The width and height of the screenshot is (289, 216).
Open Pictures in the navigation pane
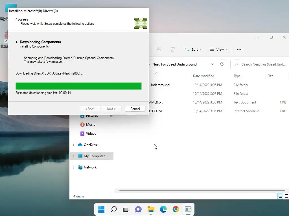[92, 116]
